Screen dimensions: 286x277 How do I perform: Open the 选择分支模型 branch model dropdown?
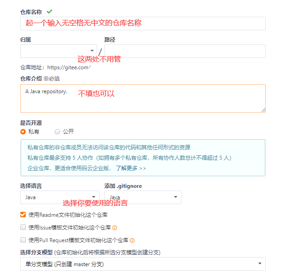pos(143,264)
